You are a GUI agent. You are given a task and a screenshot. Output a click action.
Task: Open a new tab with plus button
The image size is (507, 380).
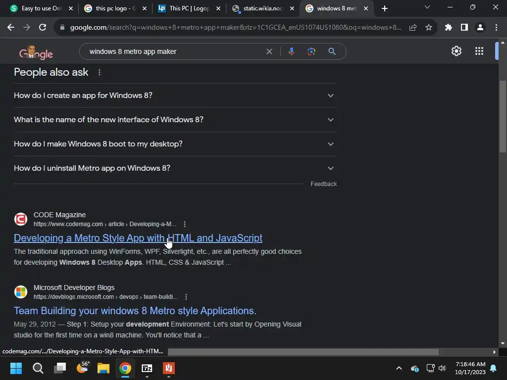pos(384,8)
